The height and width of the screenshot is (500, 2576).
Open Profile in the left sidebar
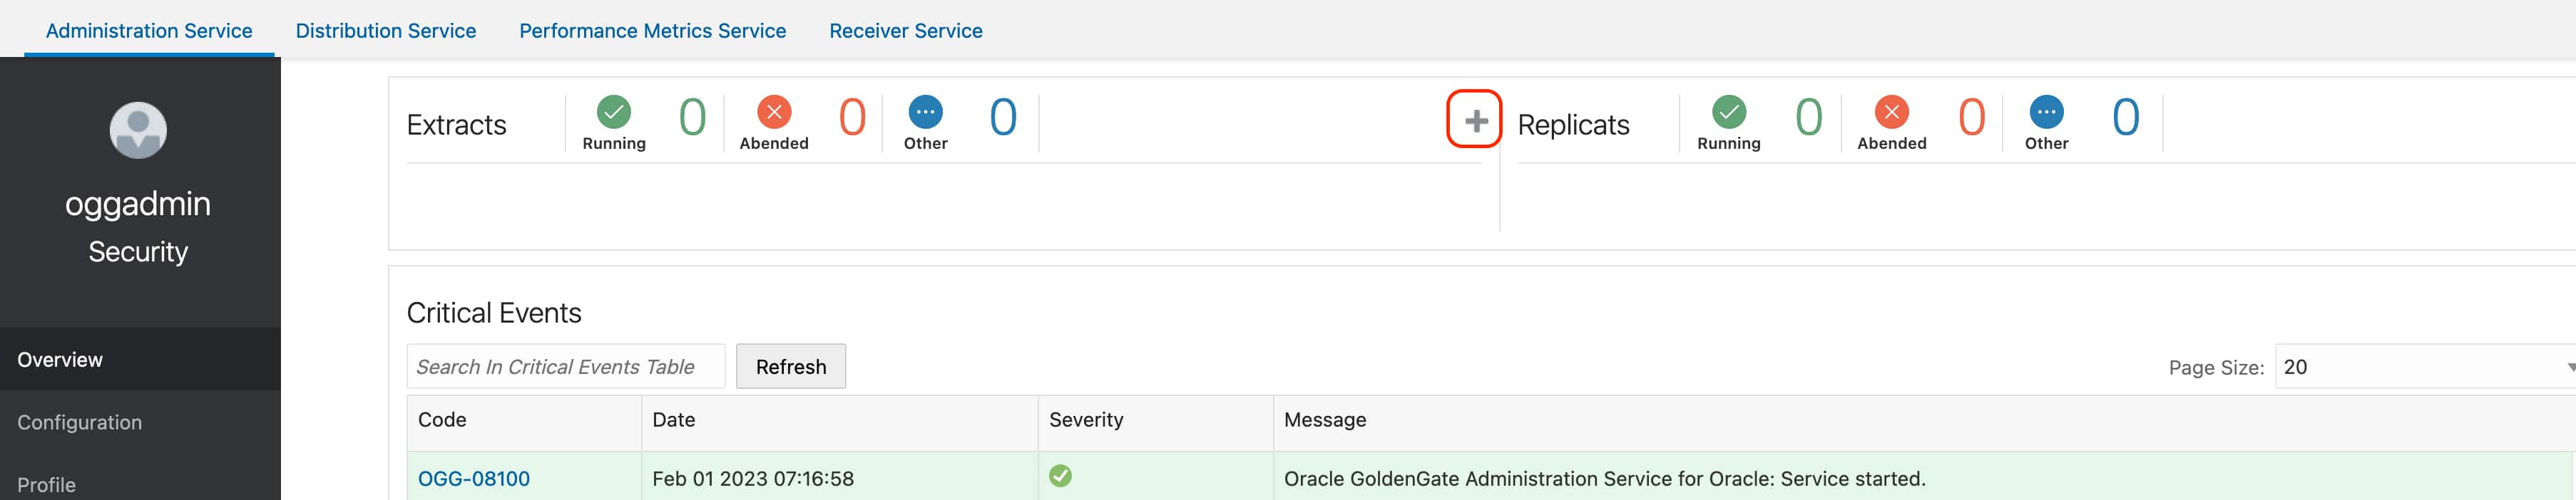coord(47,484)
